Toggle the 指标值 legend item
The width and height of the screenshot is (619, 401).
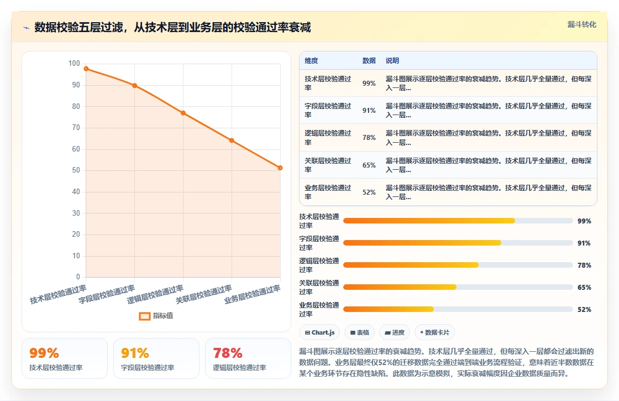point(156,316)
